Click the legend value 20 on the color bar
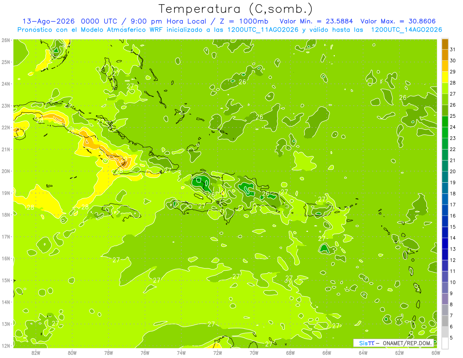This screenshot has height=358, width=463. [x=453, y=171]
